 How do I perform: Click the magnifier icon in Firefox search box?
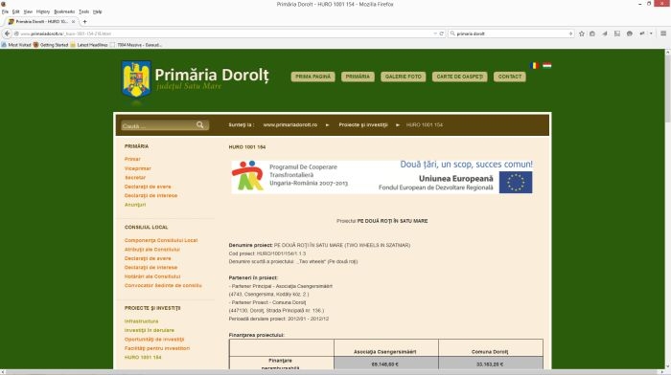(x=452, y=33)
